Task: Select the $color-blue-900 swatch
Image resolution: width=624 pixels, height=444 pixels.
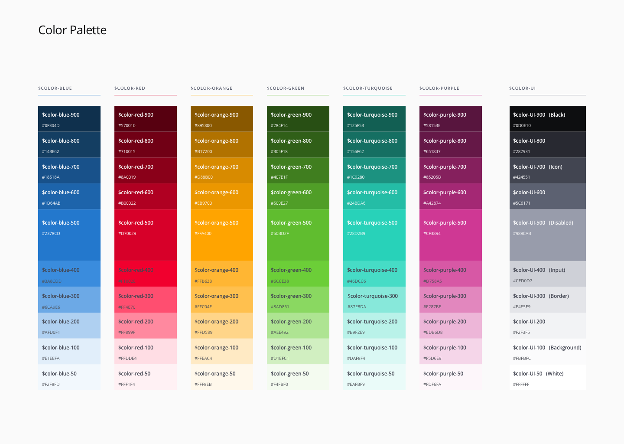Action: tap(69, 119)
